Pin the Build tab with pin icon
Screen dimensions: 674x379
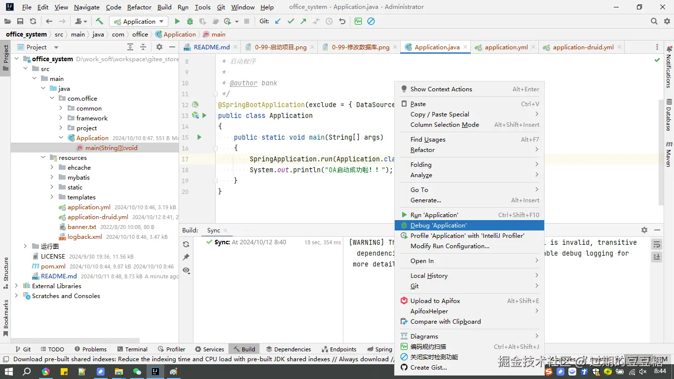tap(186, 257)
